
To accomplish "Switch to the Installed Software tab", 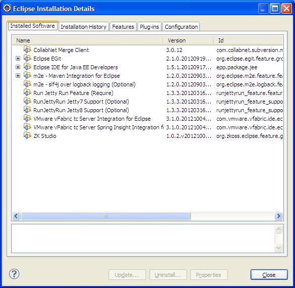I will [x=33, y=26].
